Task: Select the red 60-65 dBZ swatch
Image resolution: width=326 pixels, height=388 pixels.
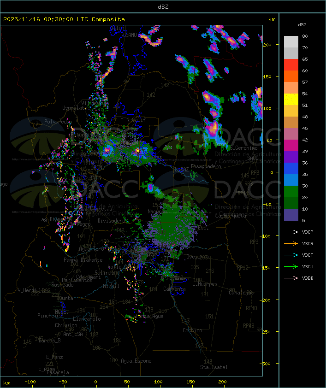Action: tap(291, 65)
